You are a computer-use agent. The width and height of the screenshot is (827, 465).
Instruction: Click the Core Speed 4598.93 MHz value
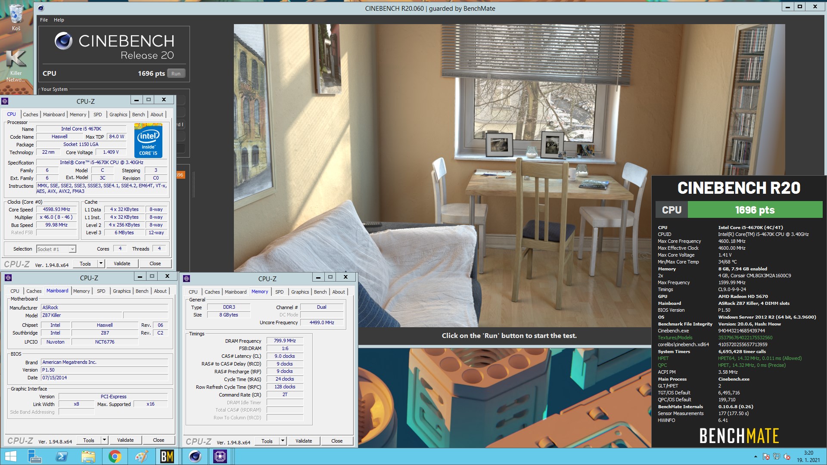pyautogui.click(x=56, y=209)
